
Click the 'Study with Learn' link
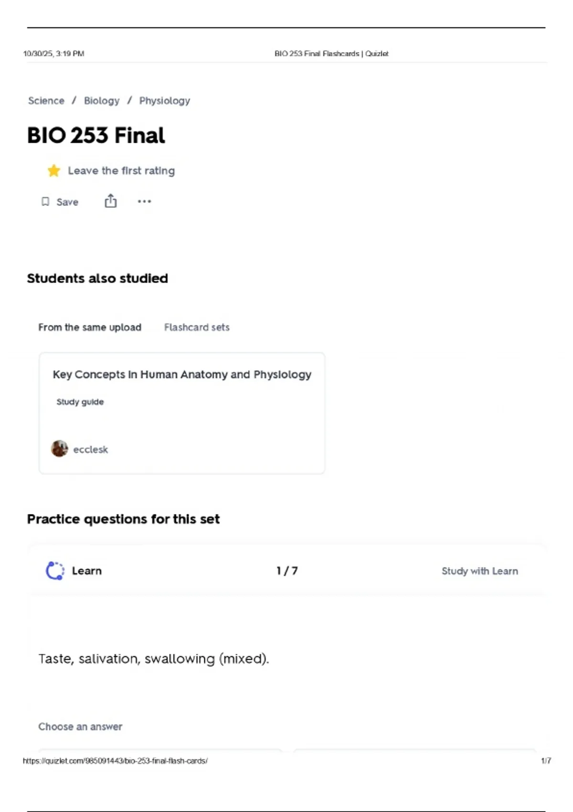point(479,571)
